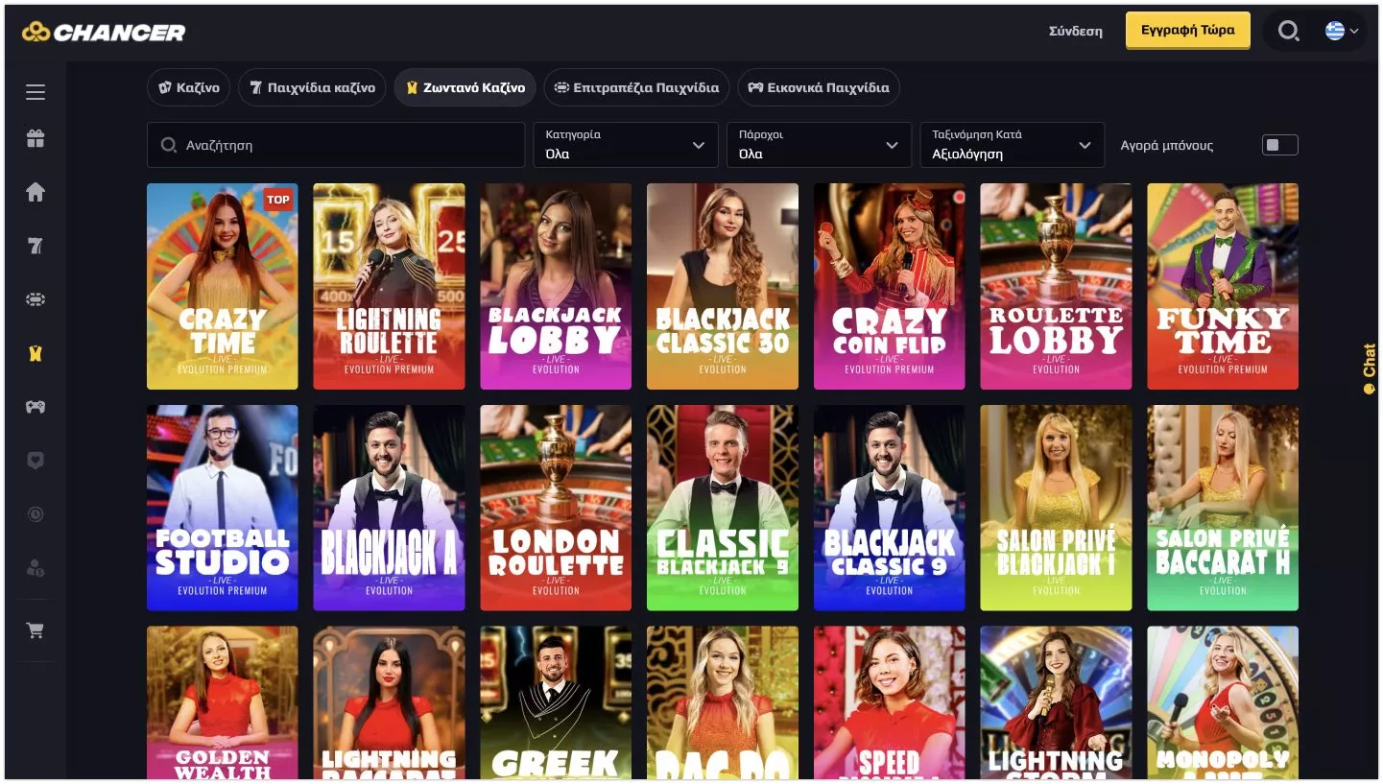Open the Chat side tab

tap(1369, 368)
